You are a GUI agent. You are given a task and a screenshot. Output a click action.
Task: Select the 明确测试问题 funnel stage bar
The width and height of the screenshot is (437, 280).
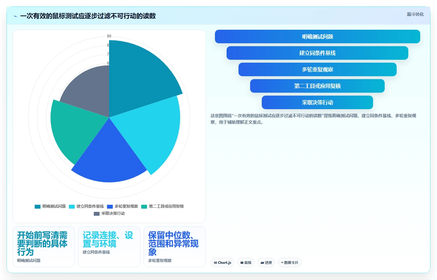(x=318, y=36)
